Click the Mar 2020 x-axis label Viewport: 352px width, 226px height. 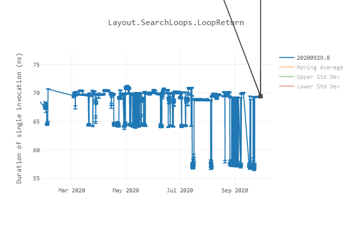coord(72,190)
